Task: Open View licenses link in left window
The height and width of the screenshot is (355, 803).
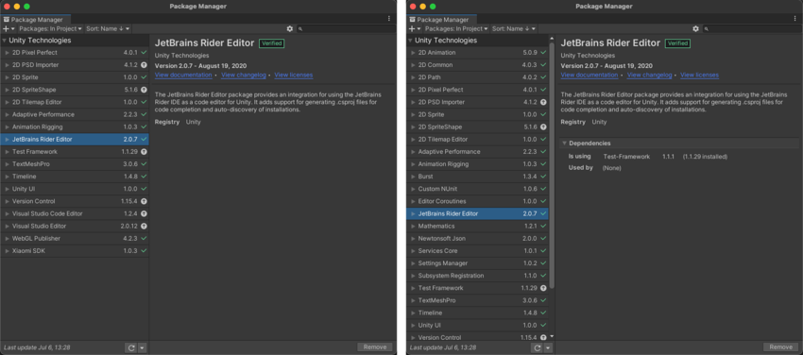Action: 294,76
